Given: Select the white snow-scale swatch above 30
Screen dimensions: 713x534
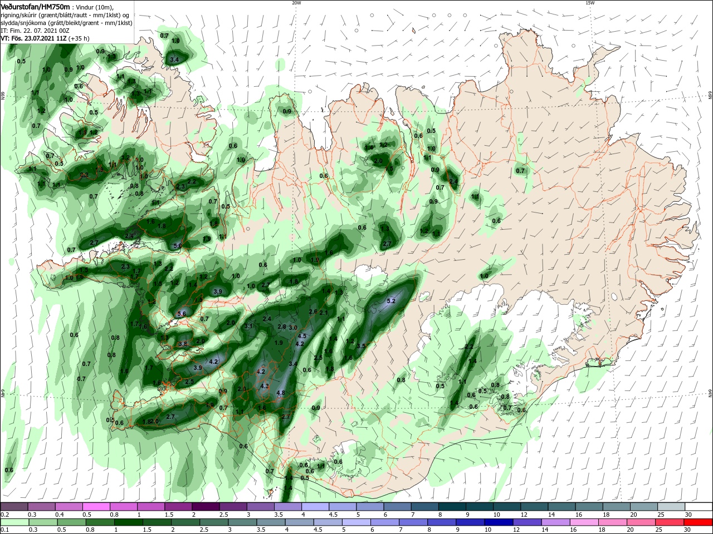Looking at the screenshot, I should pyautogui.click(x=699, y=507).
